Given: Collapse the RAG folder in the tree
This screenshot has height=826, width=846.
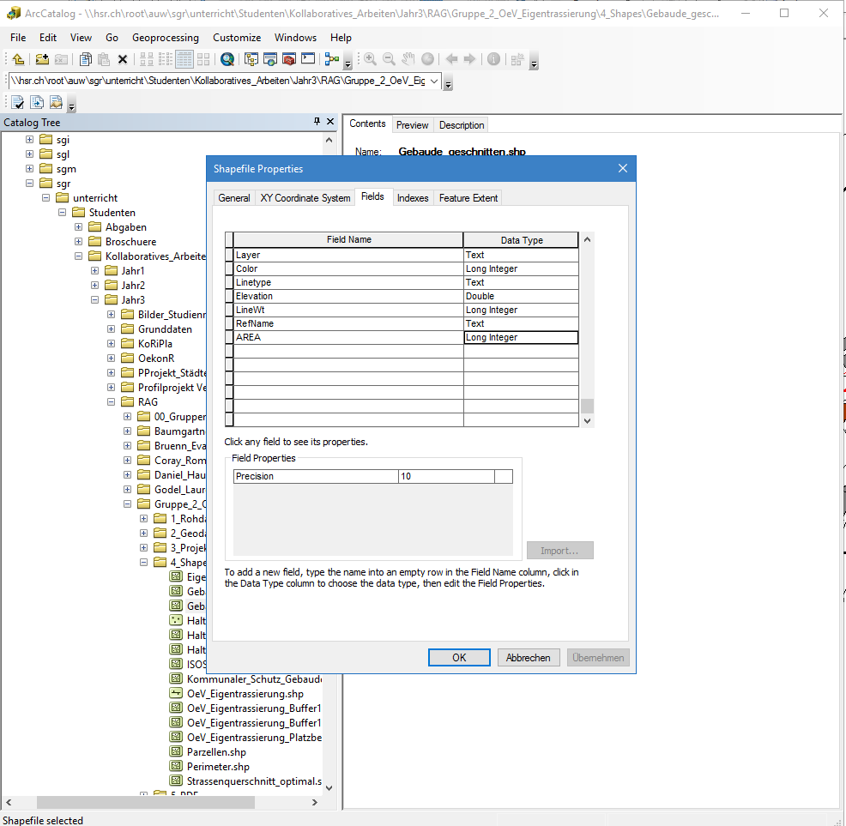Looking at the screenshot, I should tap(112, 401).
